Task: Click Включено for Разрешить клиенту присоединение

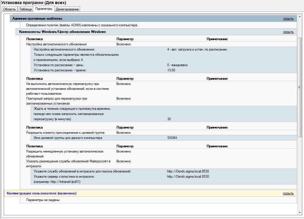Action: point(123,133)
